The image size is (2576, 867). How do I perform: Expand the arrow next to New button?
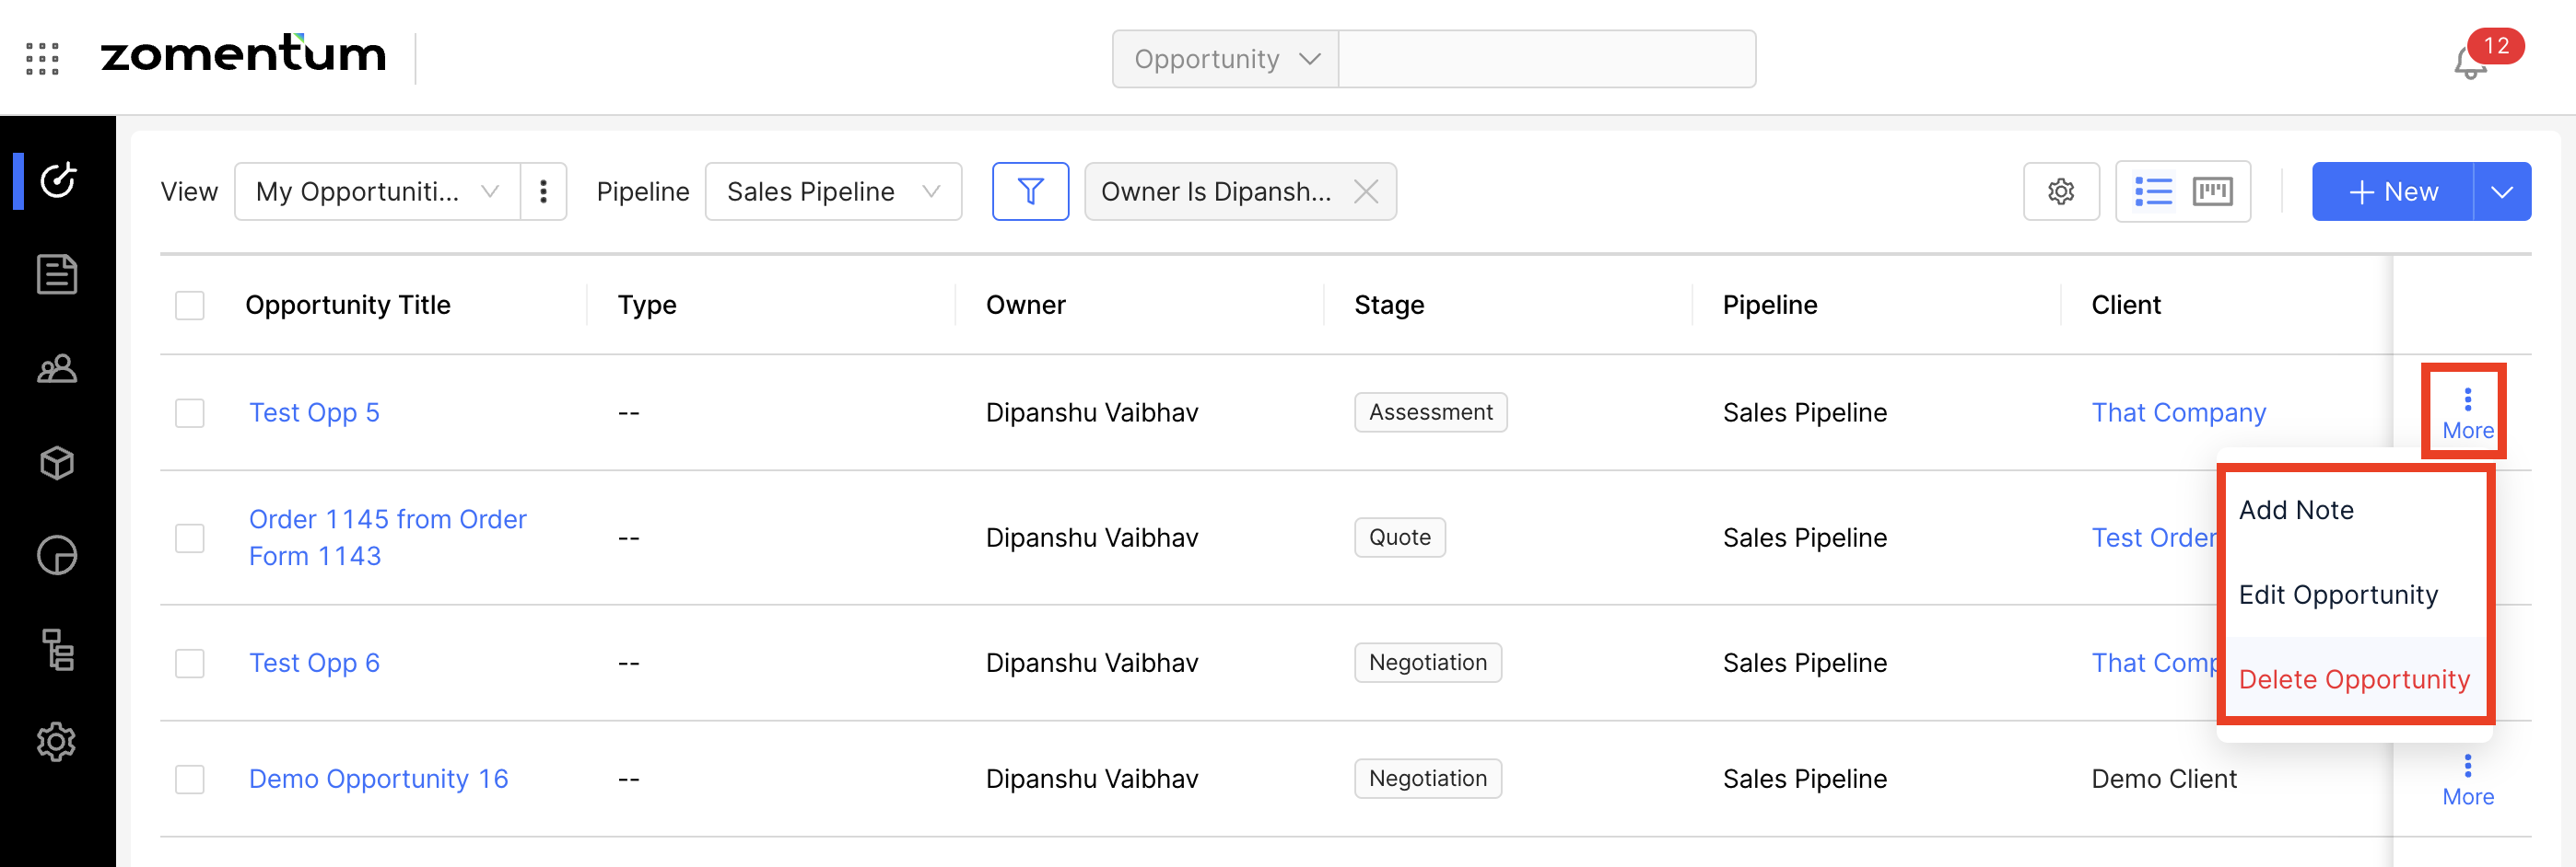point(2502,191)
